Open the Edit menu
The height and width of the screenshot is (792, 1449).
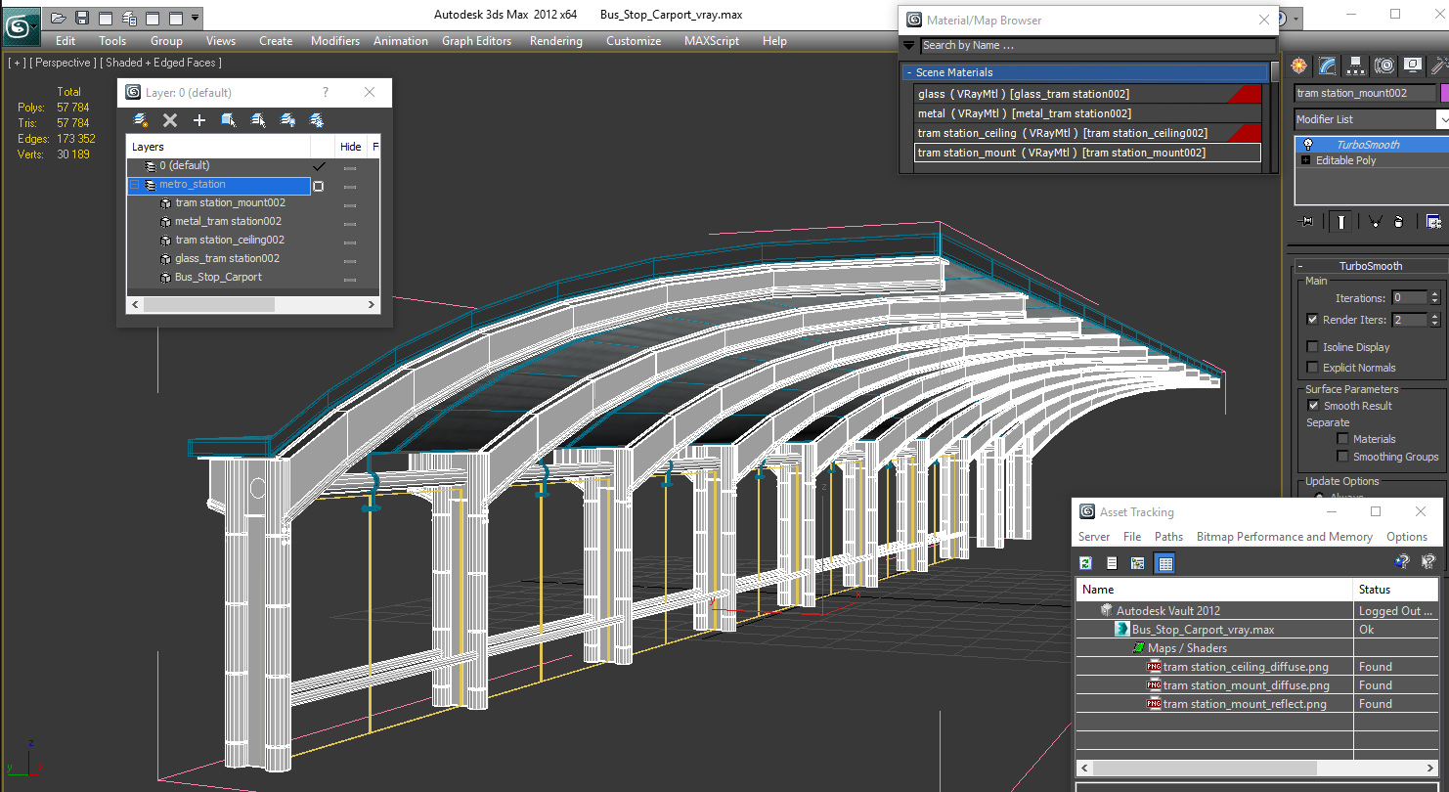tap(66, 41)
